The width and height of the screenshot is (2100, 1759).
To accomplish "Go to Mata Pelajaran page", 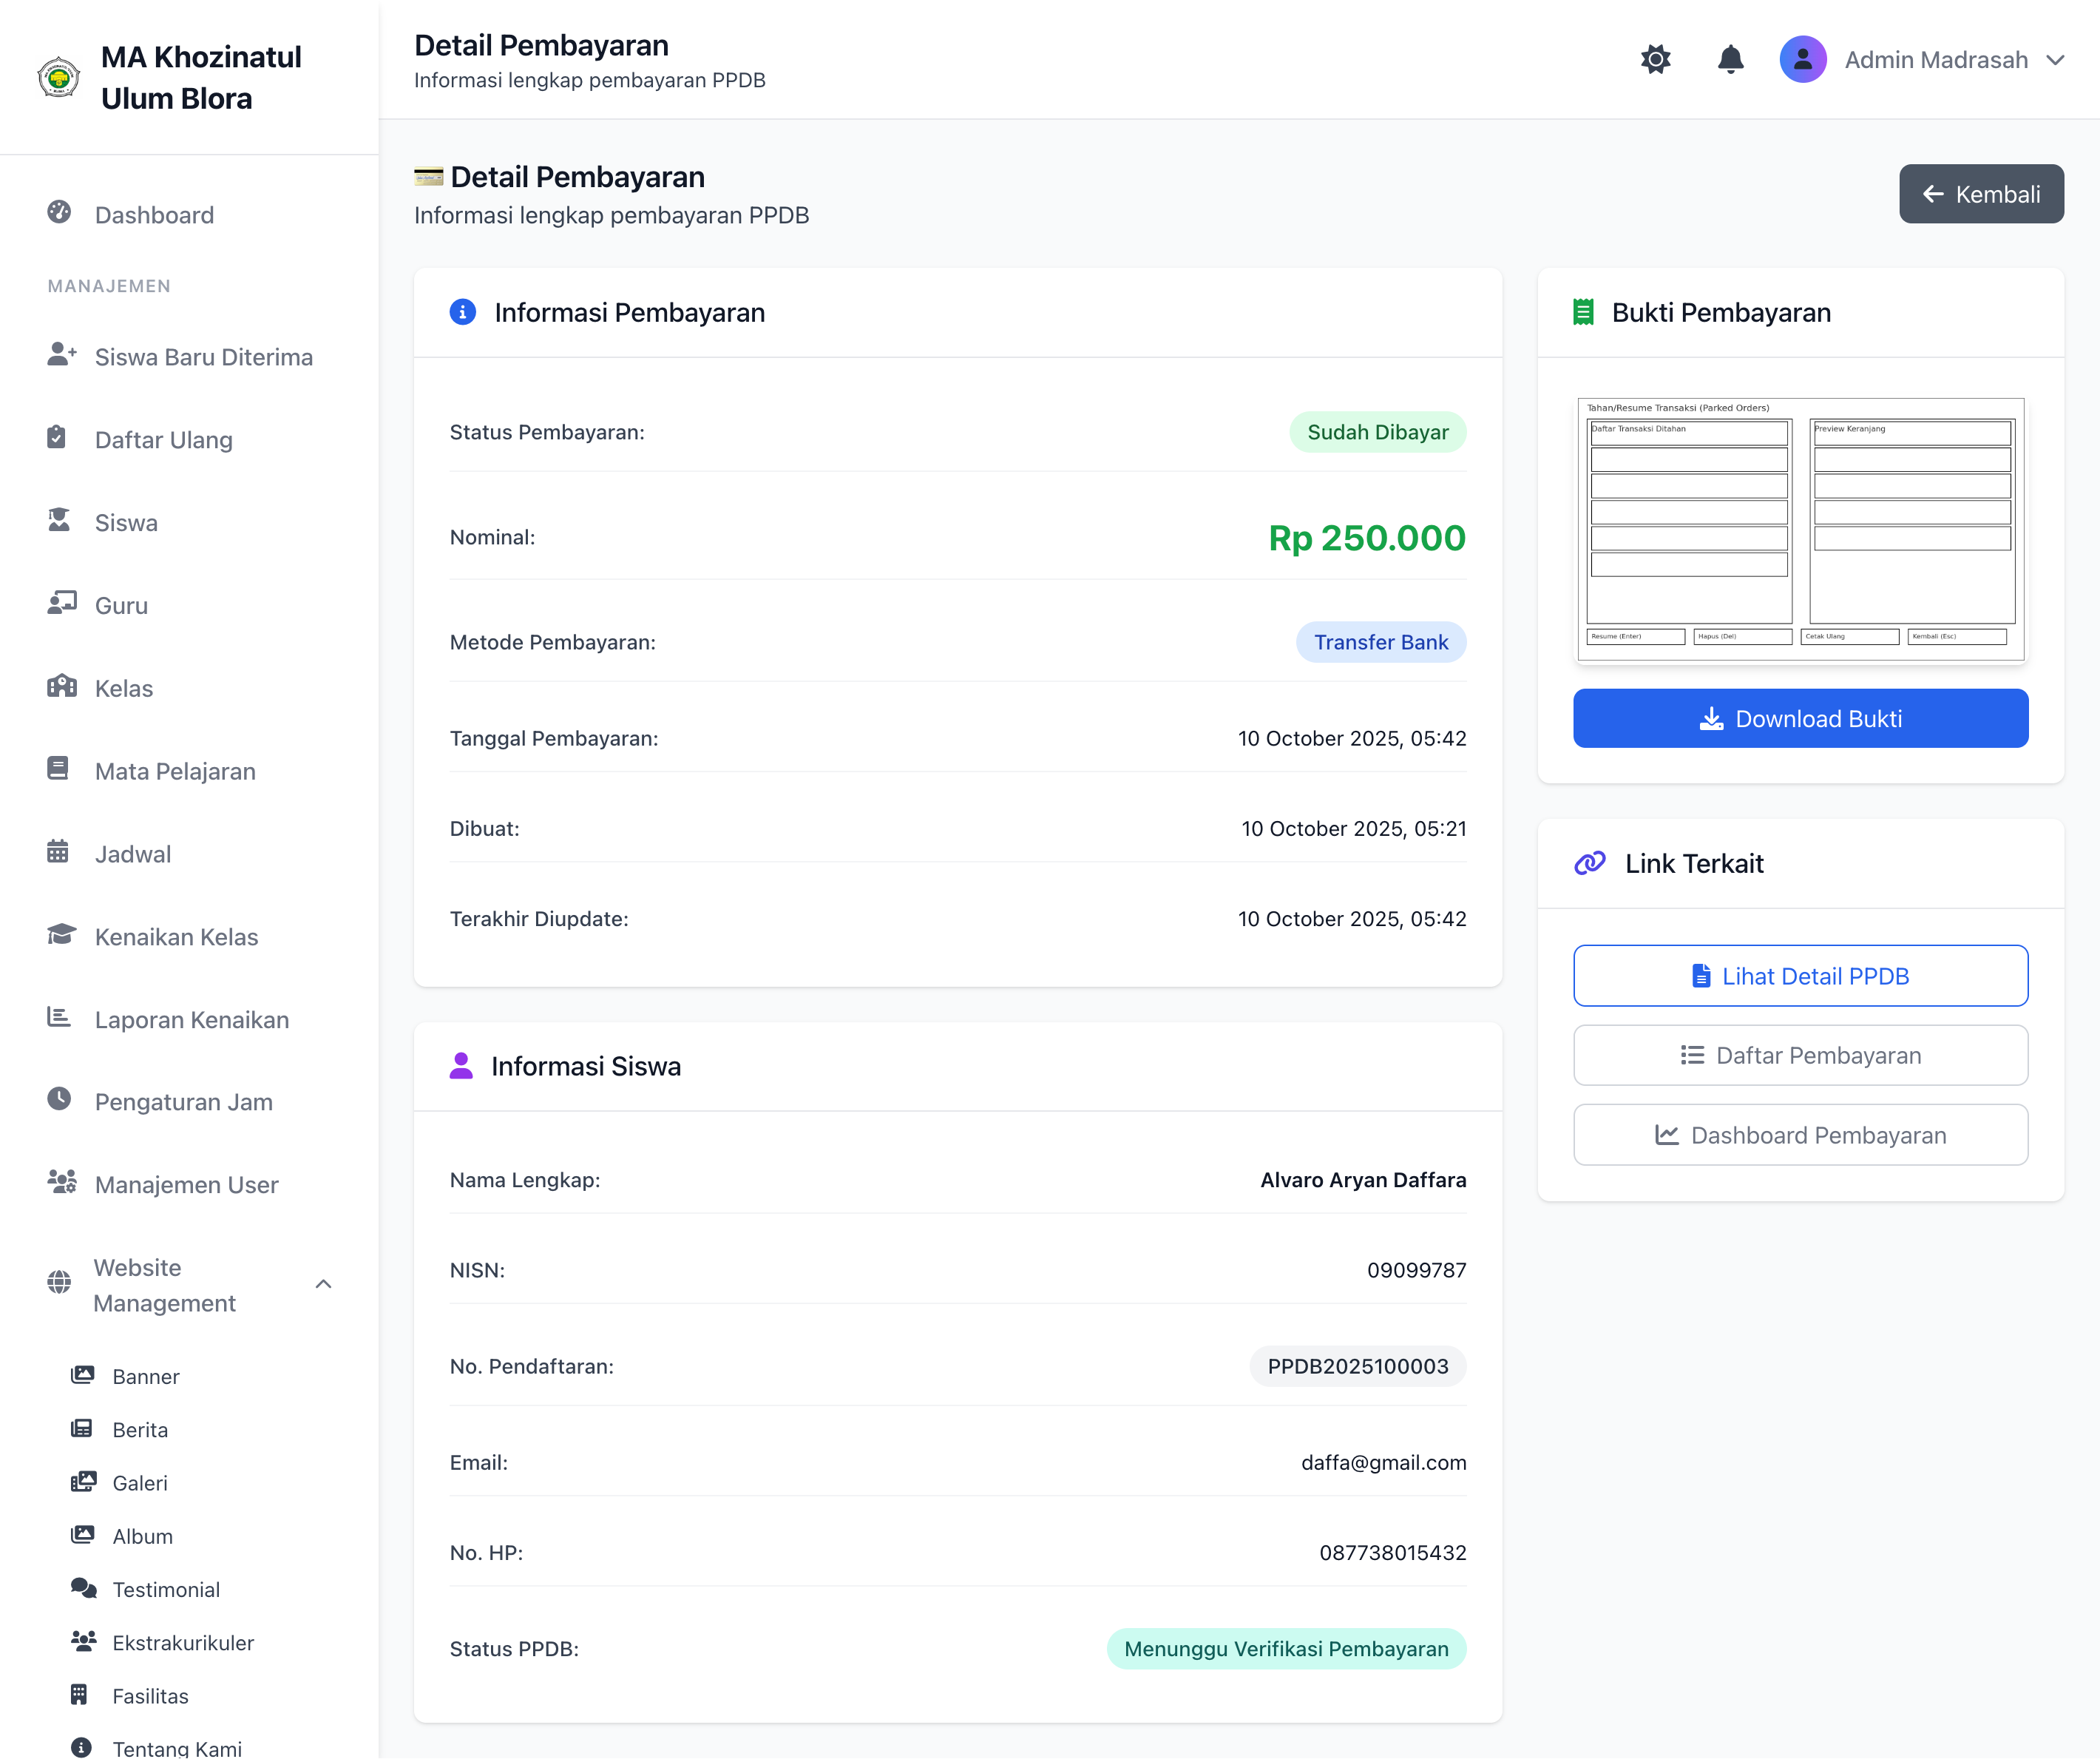I will [175, 772].
